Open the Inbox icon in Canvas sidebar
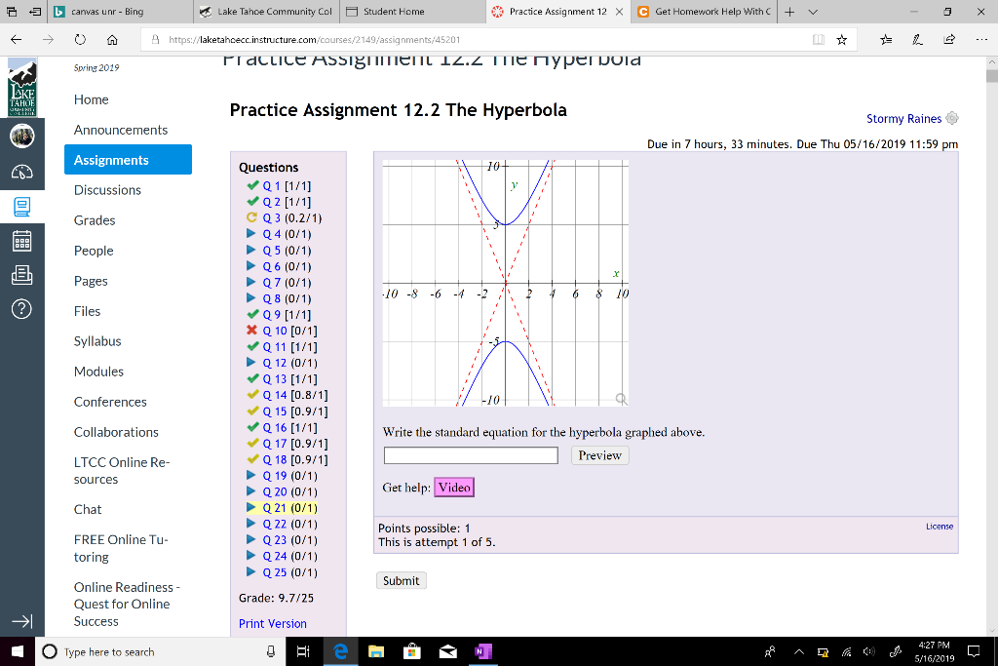Viewport: 998px width, 666px height. pos(21,275)
